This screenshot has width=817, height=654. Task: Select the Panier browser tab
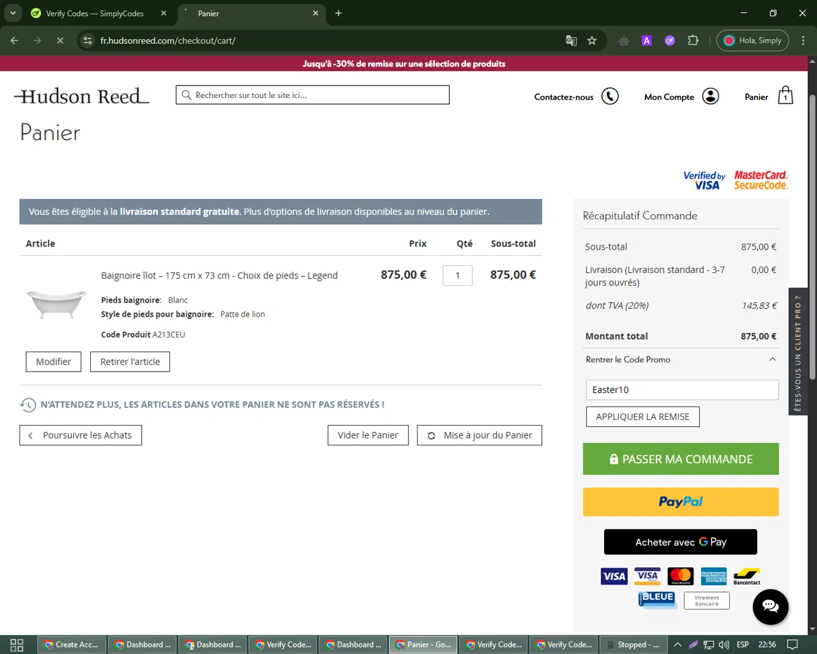[x=251, y=14]
